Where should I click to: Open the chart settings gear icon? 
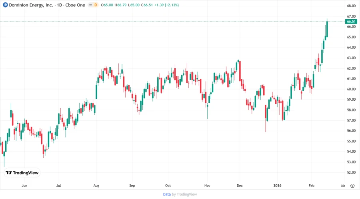[x=352, y=186]
